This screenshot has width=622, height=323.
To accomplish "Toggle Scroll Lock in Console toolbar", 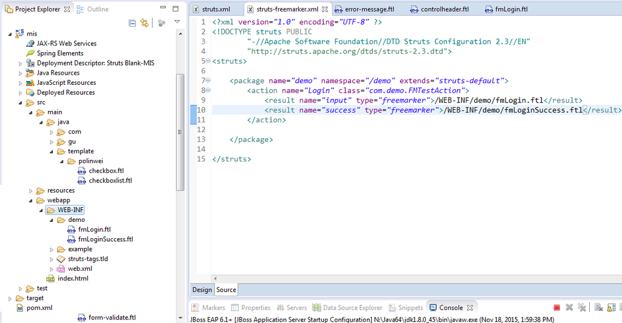I will coord(610,308).
